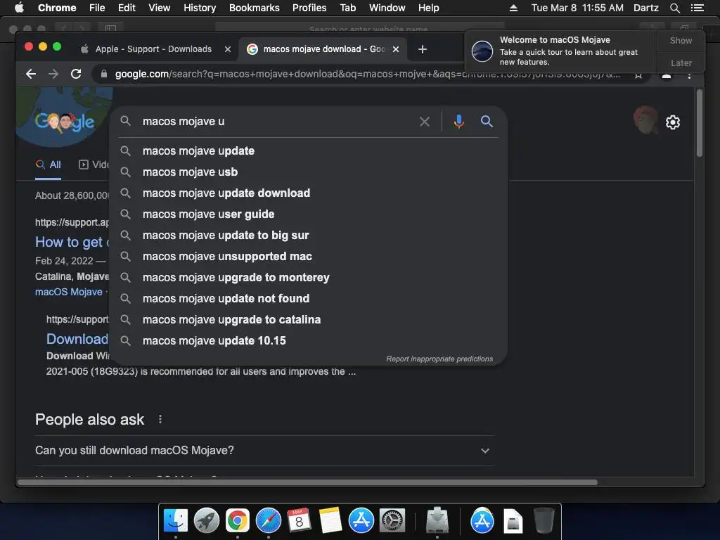Click the macOS Spotlight search icon
The image size is (720, 540).
[674, 8]
